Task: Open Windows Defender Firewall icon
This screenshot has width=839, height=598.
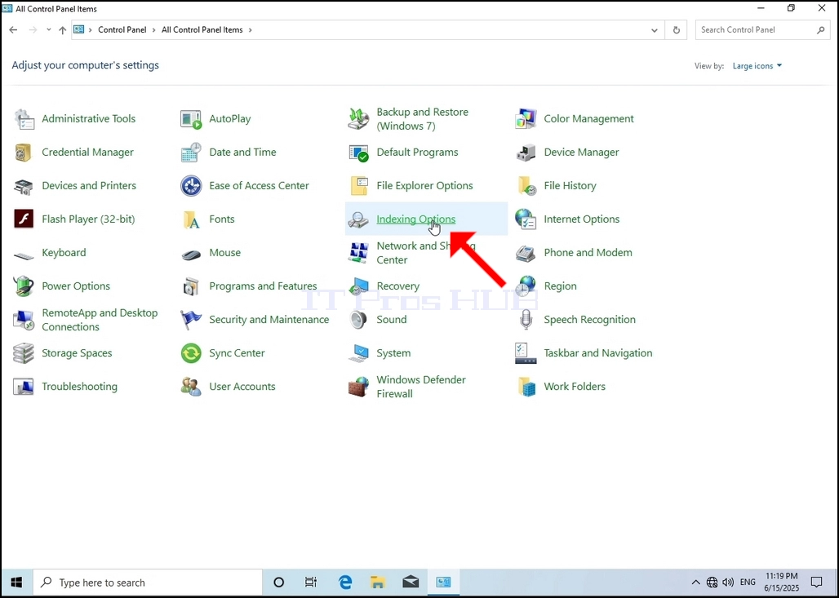Action: tap(358, 386)
